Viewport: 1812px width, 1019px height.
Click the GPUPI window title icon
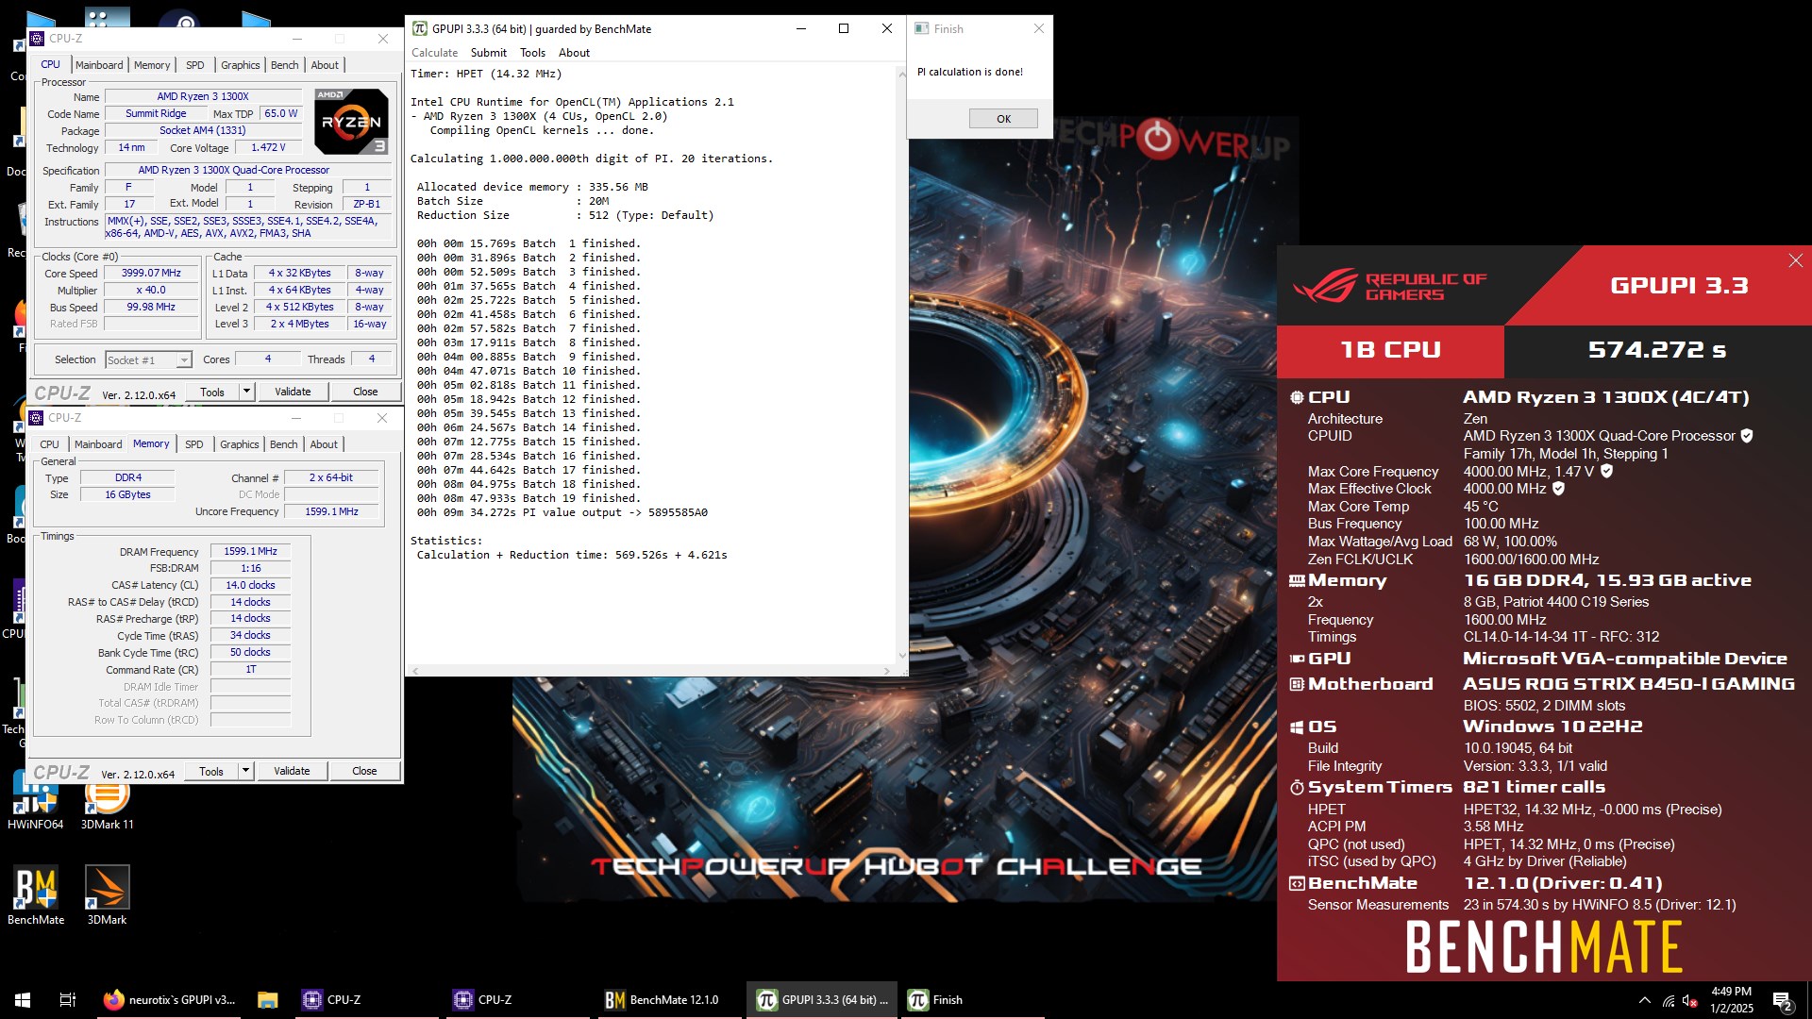coord(420,28)
